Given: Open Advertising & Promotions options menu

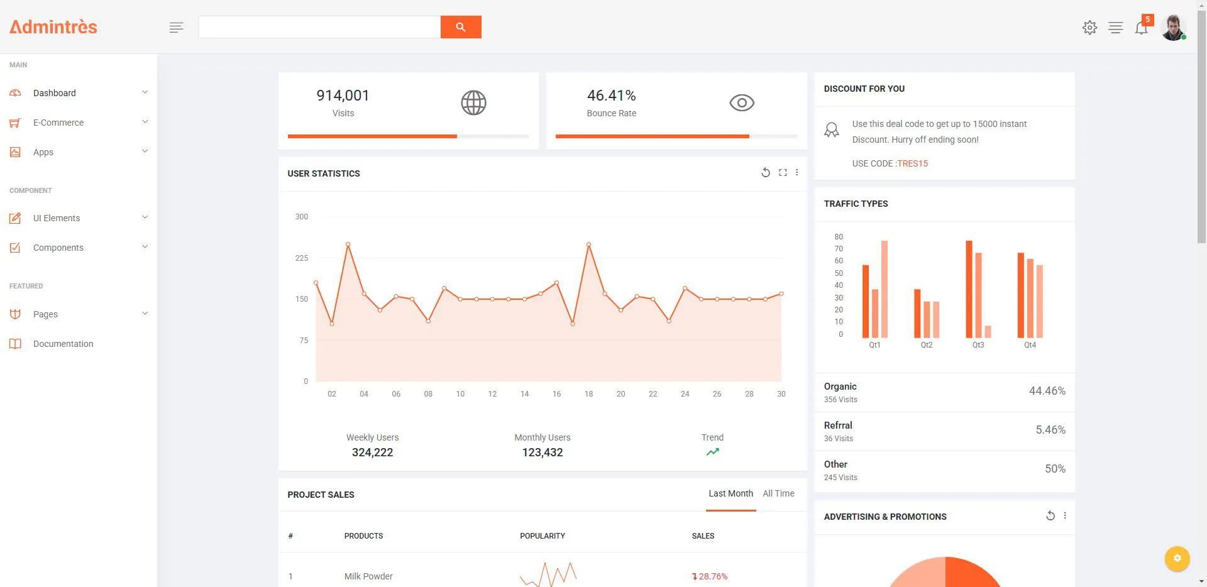Looking at the screenshot, I should [x=1065, y=516].
